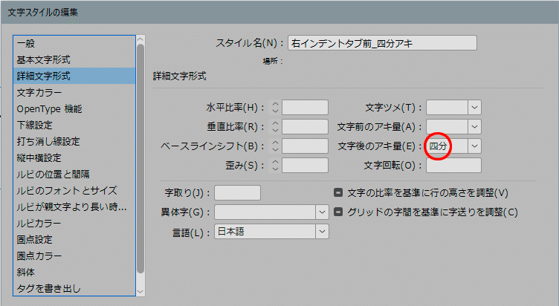Click the ベースラインシフト value field

point(305,146)
